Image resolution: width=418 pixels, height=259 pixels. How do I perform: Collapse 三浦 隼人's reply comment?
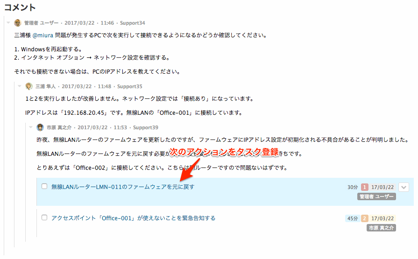(x=20, y=86)
